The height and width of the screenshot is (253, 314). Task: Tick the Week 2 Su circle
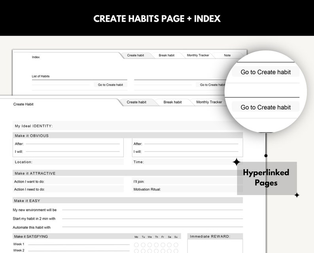click(176, 251)
